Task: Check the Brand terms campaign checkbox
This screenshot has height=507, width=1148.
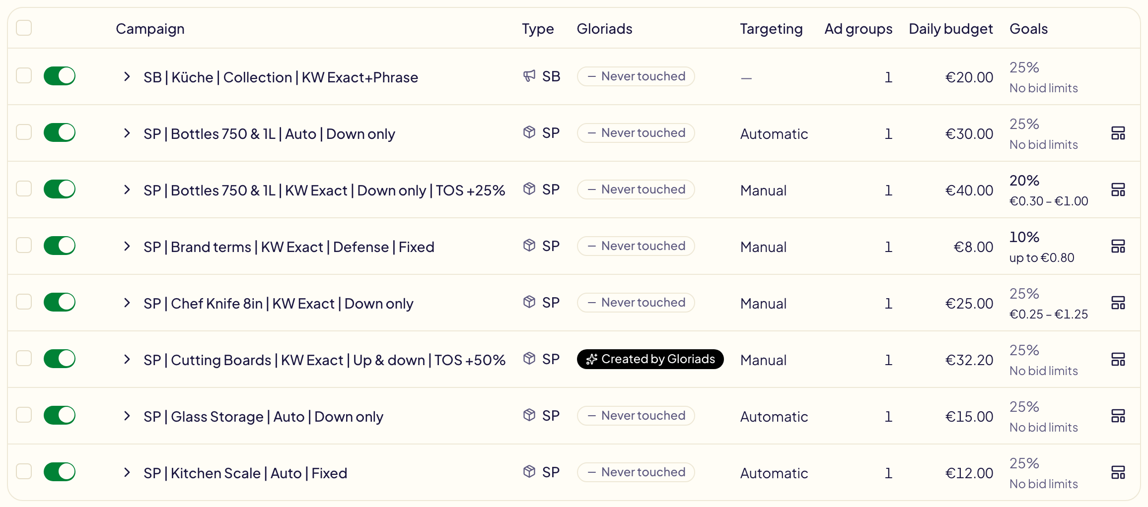Action: [24, 246]
